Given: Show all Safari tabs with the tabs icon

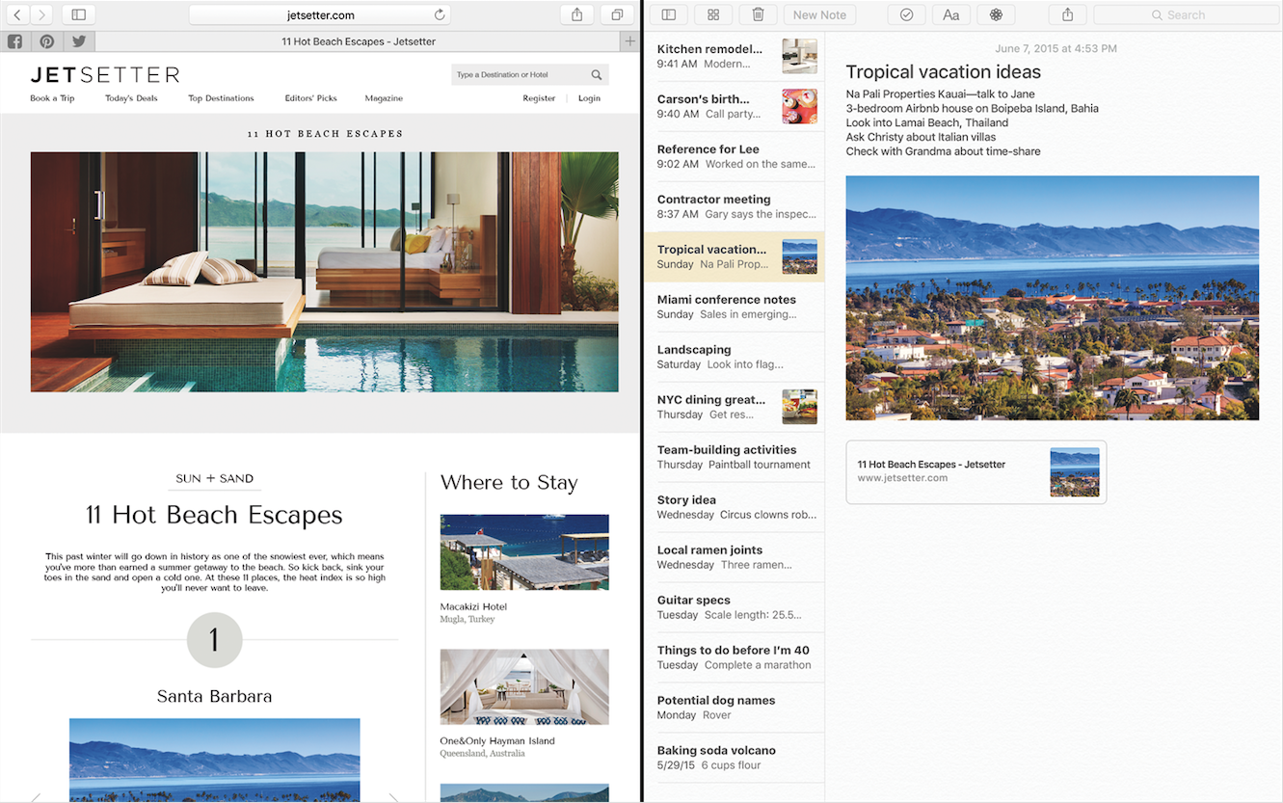Looking at the screenshot, I should [x=617, y=14].
